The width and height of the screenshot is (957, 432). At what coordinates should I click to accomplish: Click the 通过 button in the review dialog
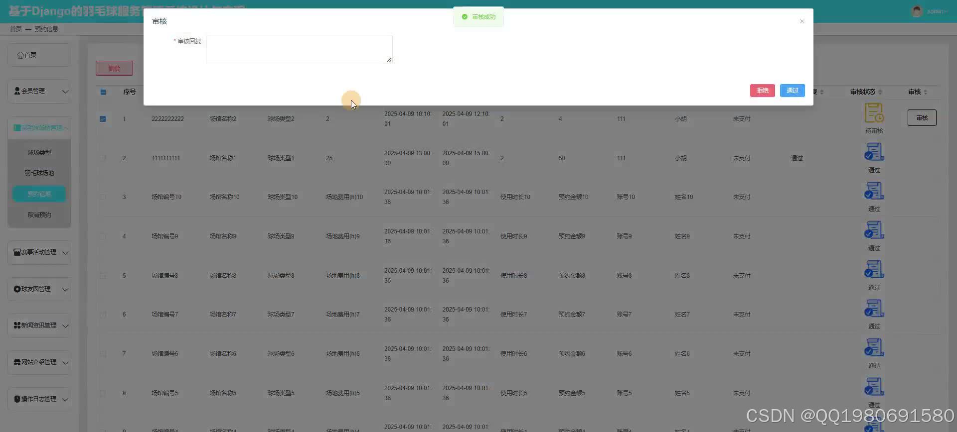792,91
